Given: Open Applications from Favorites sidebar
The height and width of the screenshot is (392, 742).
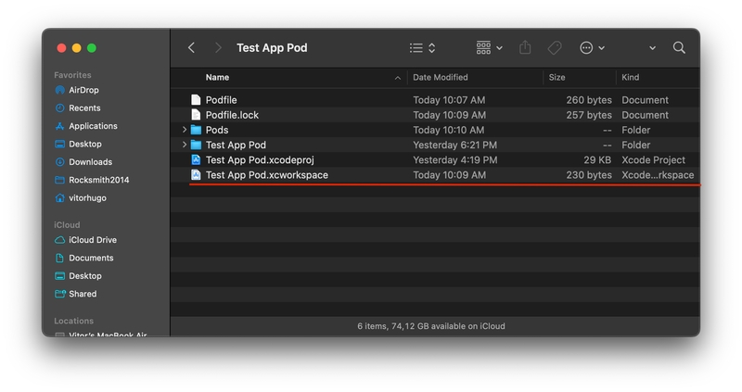Looking at the screenshot, I should coord(93,126).
